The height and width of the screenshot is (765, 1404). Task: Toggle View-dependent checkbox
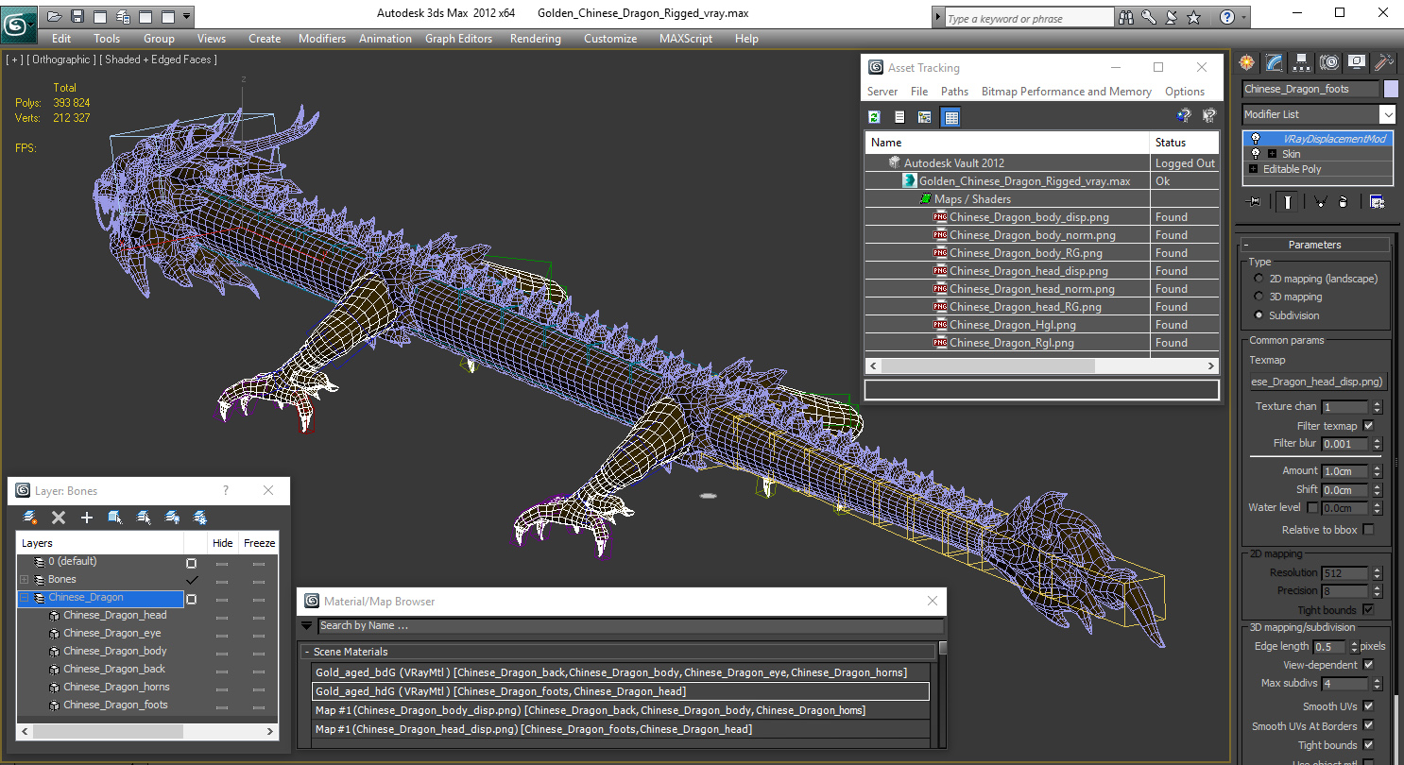point(1368,665)
